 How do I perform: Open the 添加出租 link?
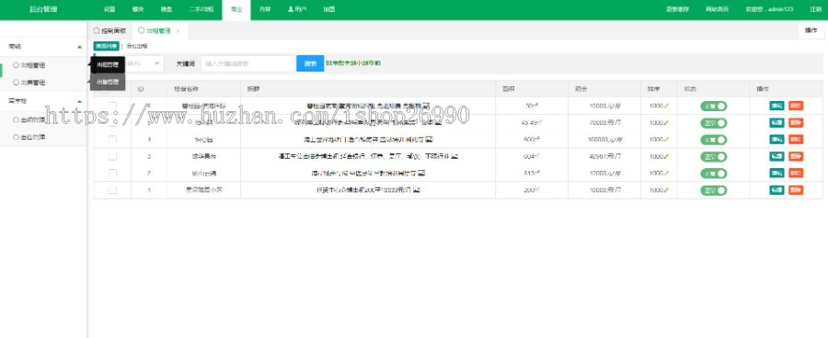(136, 47)
